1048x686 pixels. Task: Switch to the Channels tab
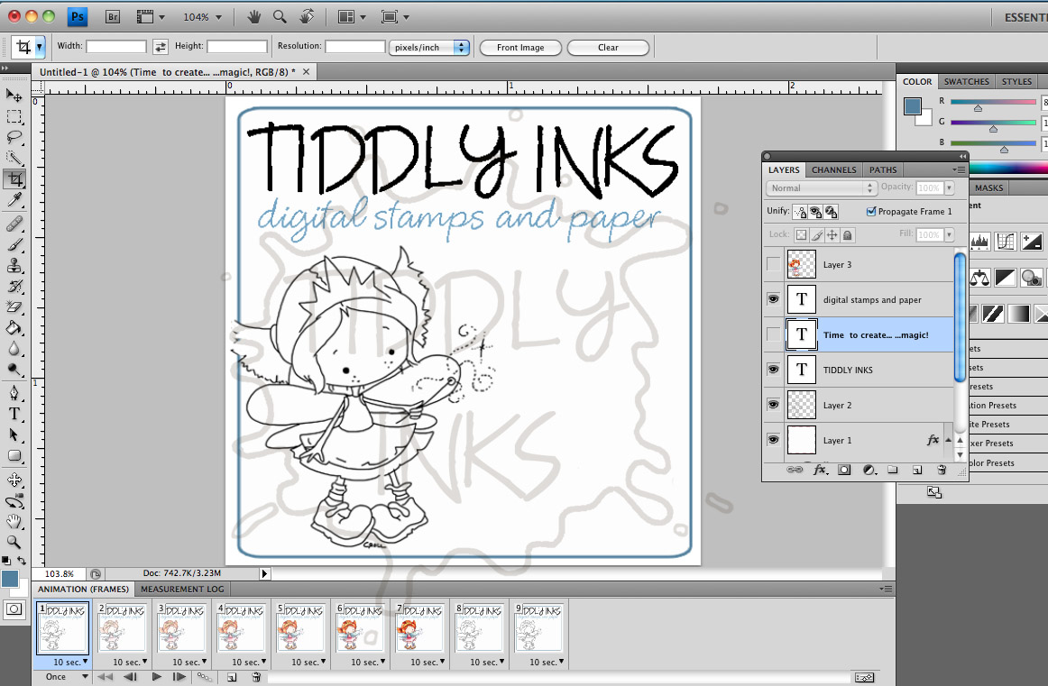pyautogui.click(x=833, y=169)
